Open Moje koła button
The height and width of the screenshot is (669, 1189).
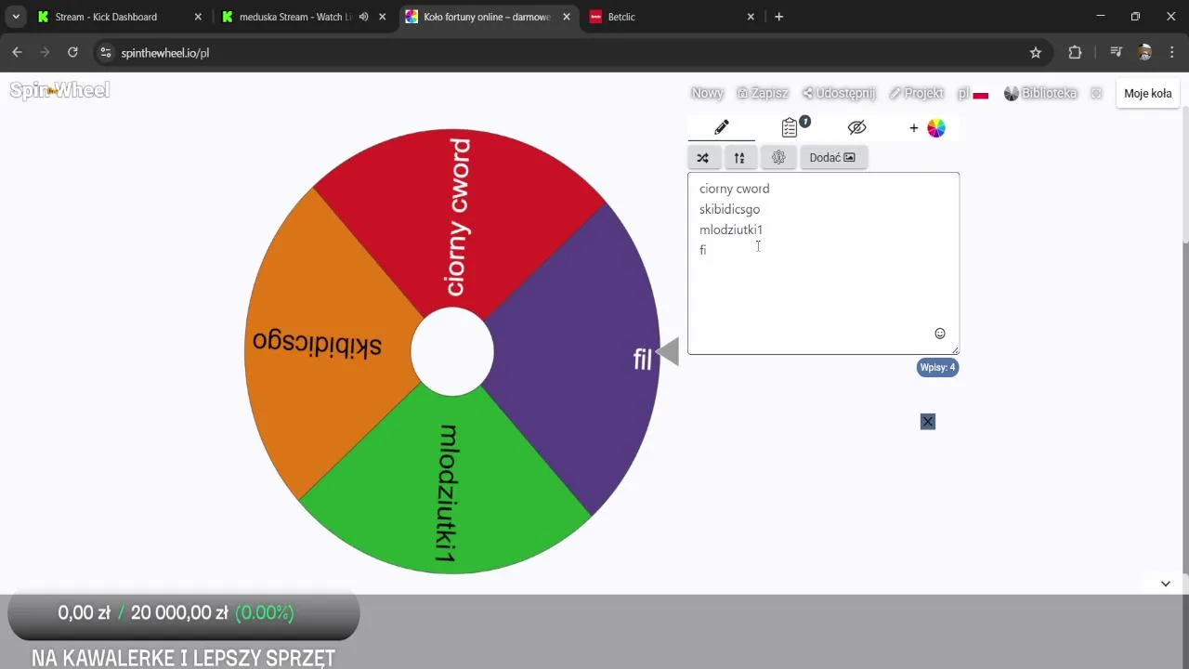1148,93
